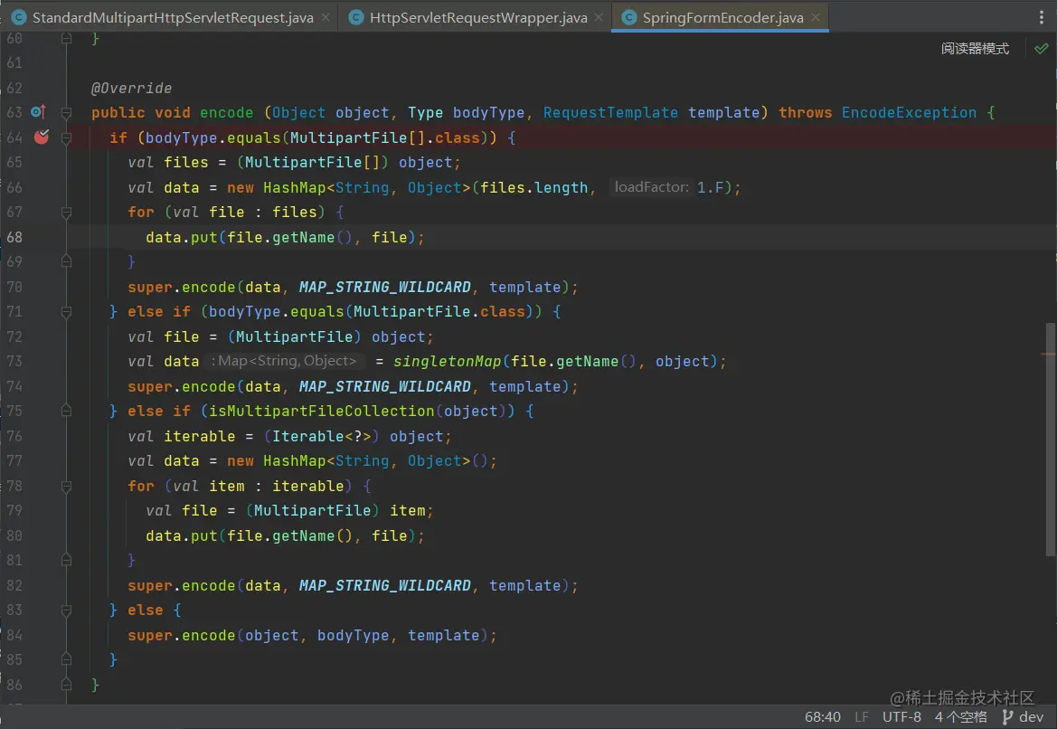Collapse the else-if block at line 71
1057x729 pixels.
coord(66,311)
